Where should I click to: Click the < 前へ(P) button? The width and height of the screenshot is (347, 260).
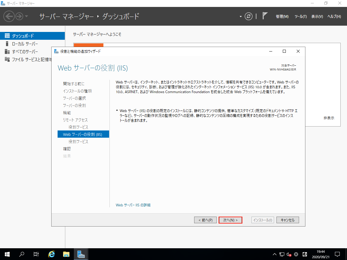(x=205, y=220)
